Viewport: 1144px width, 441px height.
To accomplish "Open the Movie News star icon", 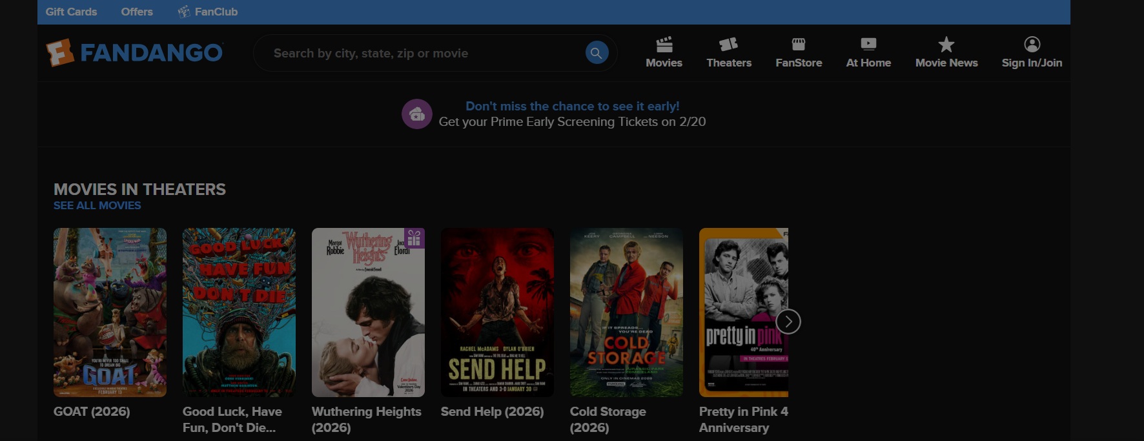I will pos(946,45).
